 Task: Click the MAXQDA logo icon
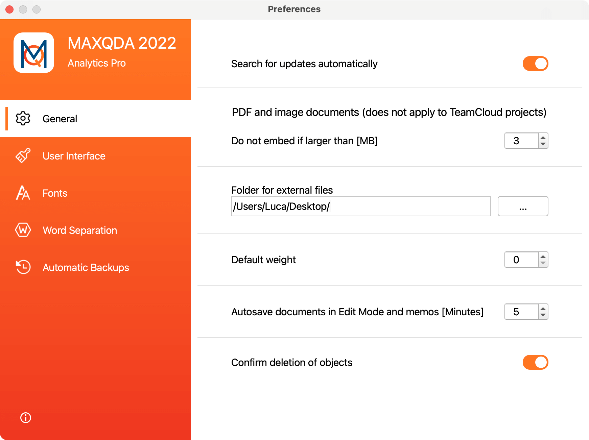[34, 53]
